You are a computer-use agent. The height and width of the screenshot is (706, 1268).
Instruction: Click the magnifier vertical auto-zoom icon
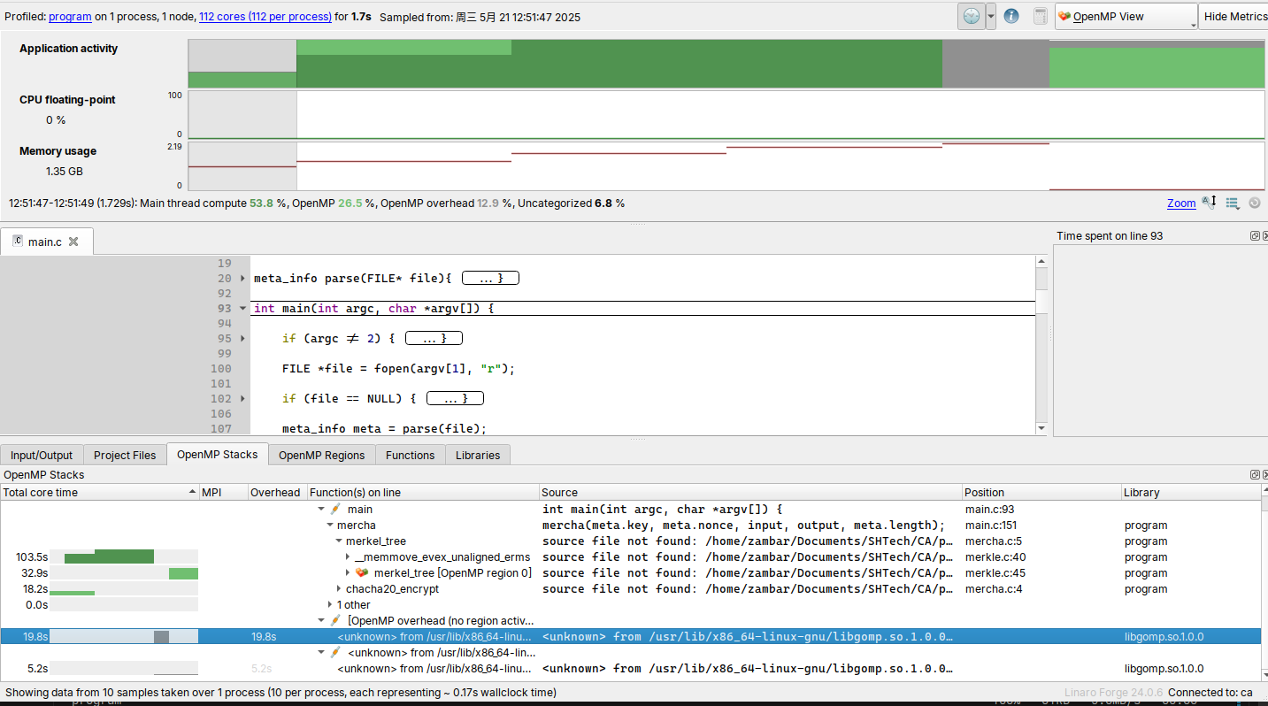click(x=1209, y=203)
